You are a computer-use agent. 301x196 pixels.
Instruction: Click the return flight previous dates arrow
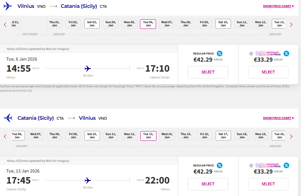(5, 136)
